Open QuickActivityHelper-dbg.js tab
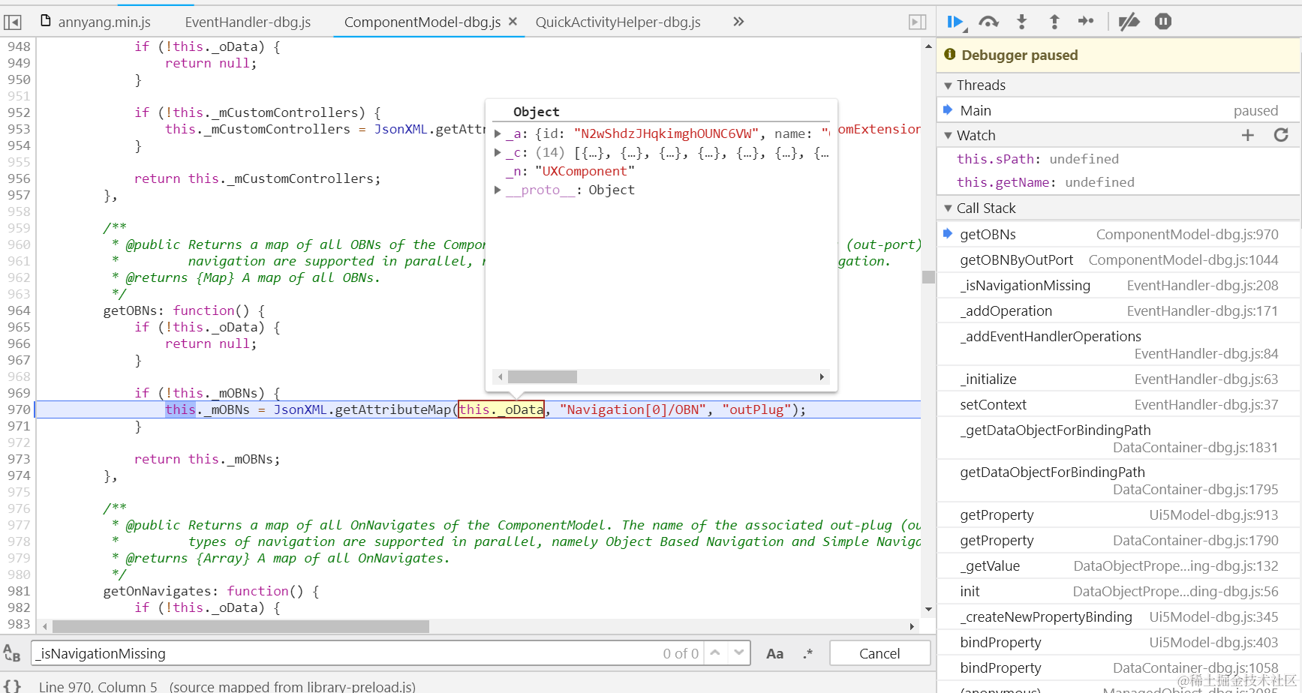Viewport: 1302px width, 693px height. click(618, 22)
